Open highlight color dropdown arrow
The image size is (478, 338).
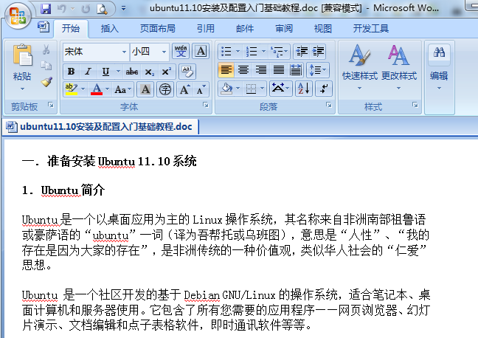click(83, 89)
